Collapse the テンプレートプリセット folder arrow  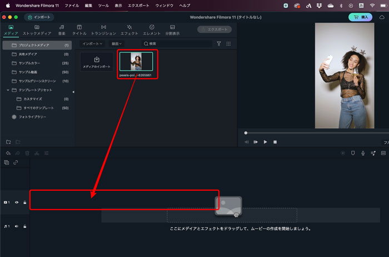(x=8, y=90)
